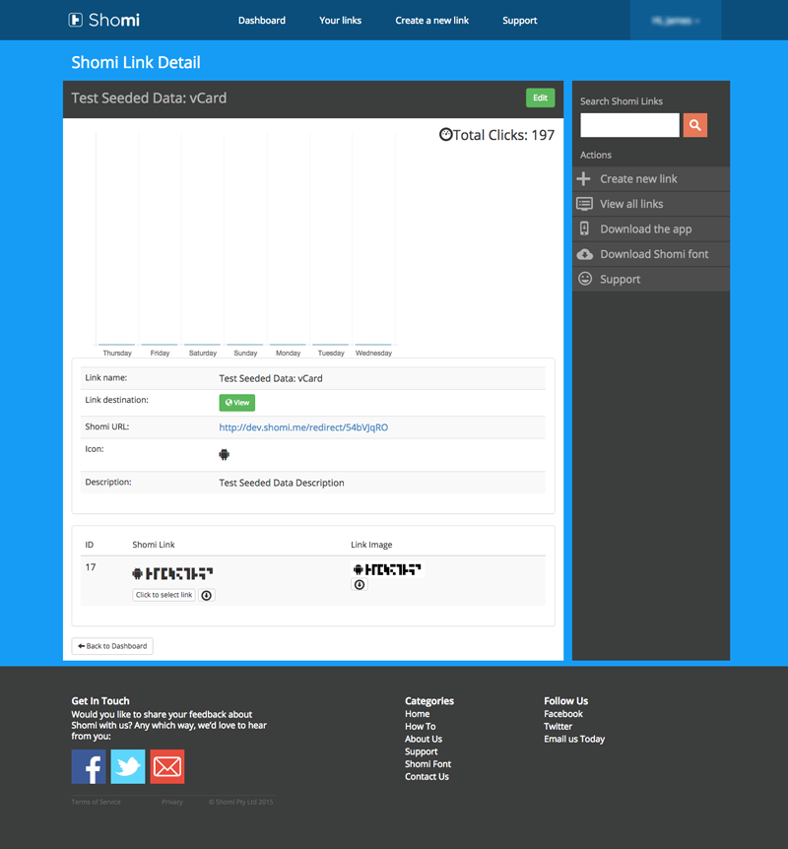788x849 pixels.
Task: Click the Thursday bar on clicks chart
Action: coord(117,345)
